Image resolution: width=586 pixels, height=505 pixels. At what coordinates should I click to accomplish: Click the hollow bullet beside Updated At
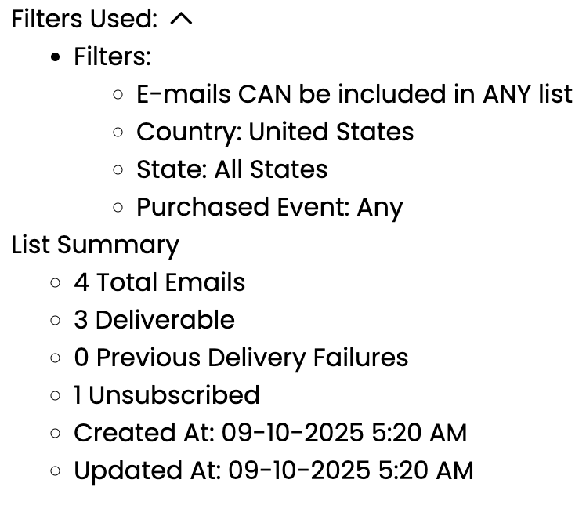(56, 471)
